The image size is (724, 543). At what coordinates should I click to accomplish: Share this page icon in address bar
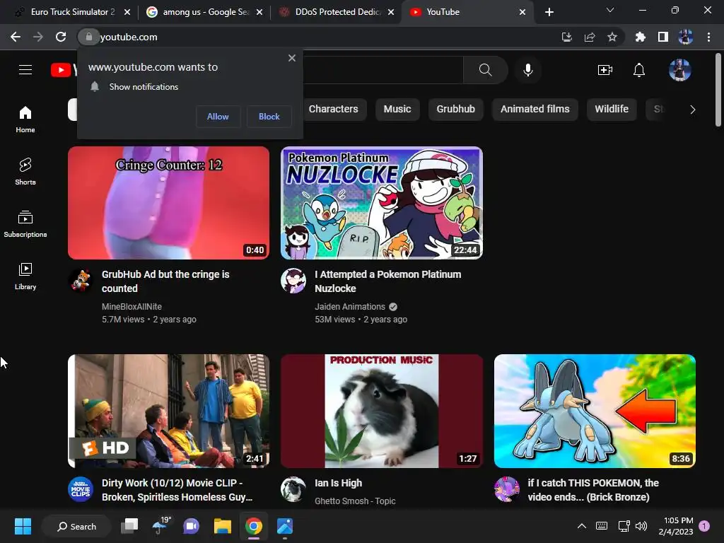590,37
